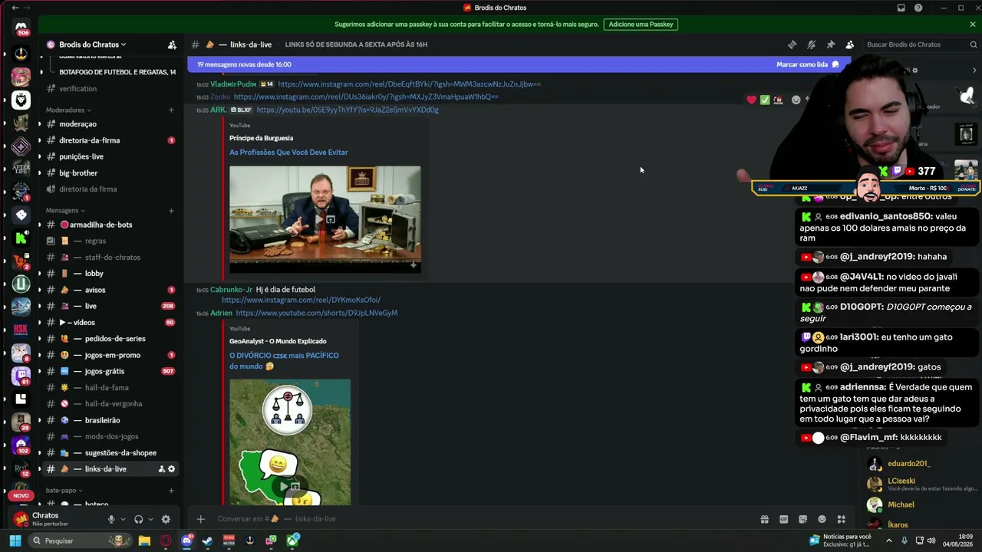Screen dimensions: 982x552
Task: Toggle channel notification bell in header
Action: point(811,44)
